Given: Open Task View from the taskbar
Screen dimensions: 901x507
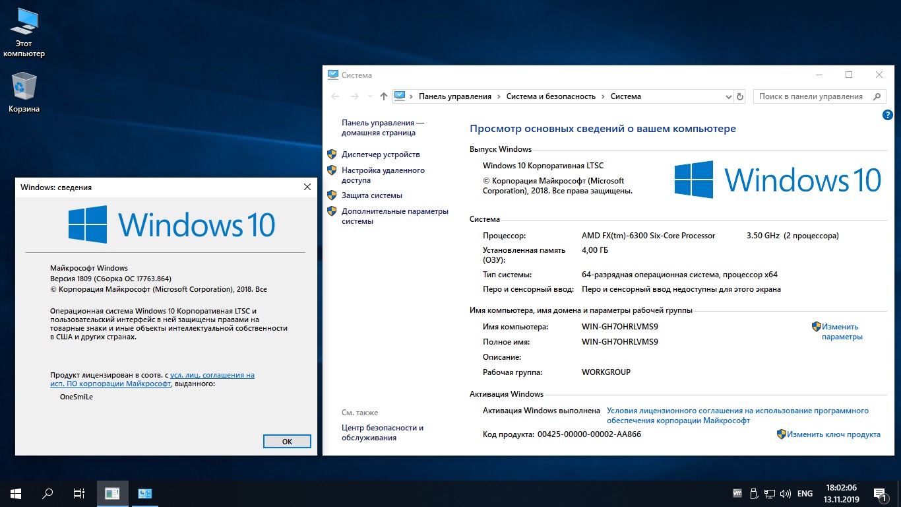Looking at the screenshot, I should click(x=78, y=493).
